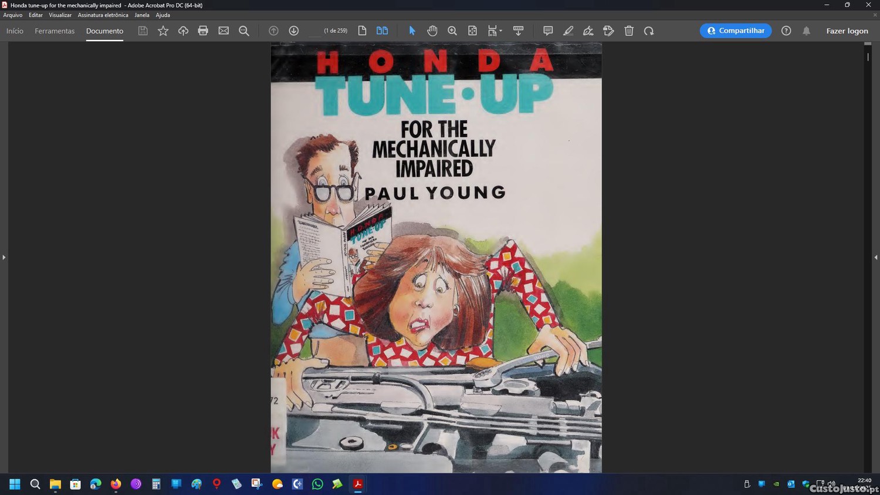Viewport: 880px width, 495px height.
Task: Click the Compartilhar button
Action: 736,31
